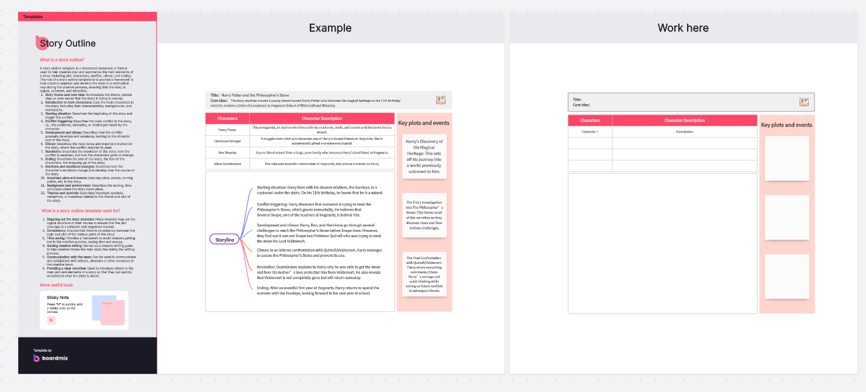Click the 'Description' placeholder cell in Work here
This screenshot has height=392, width=866.
tap(685, 132)
